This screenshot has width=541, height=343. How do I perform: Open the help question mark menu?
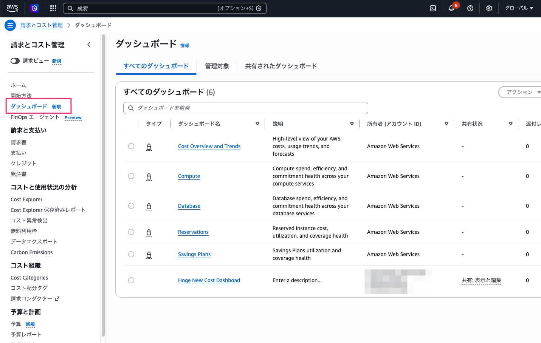[470, 8]
